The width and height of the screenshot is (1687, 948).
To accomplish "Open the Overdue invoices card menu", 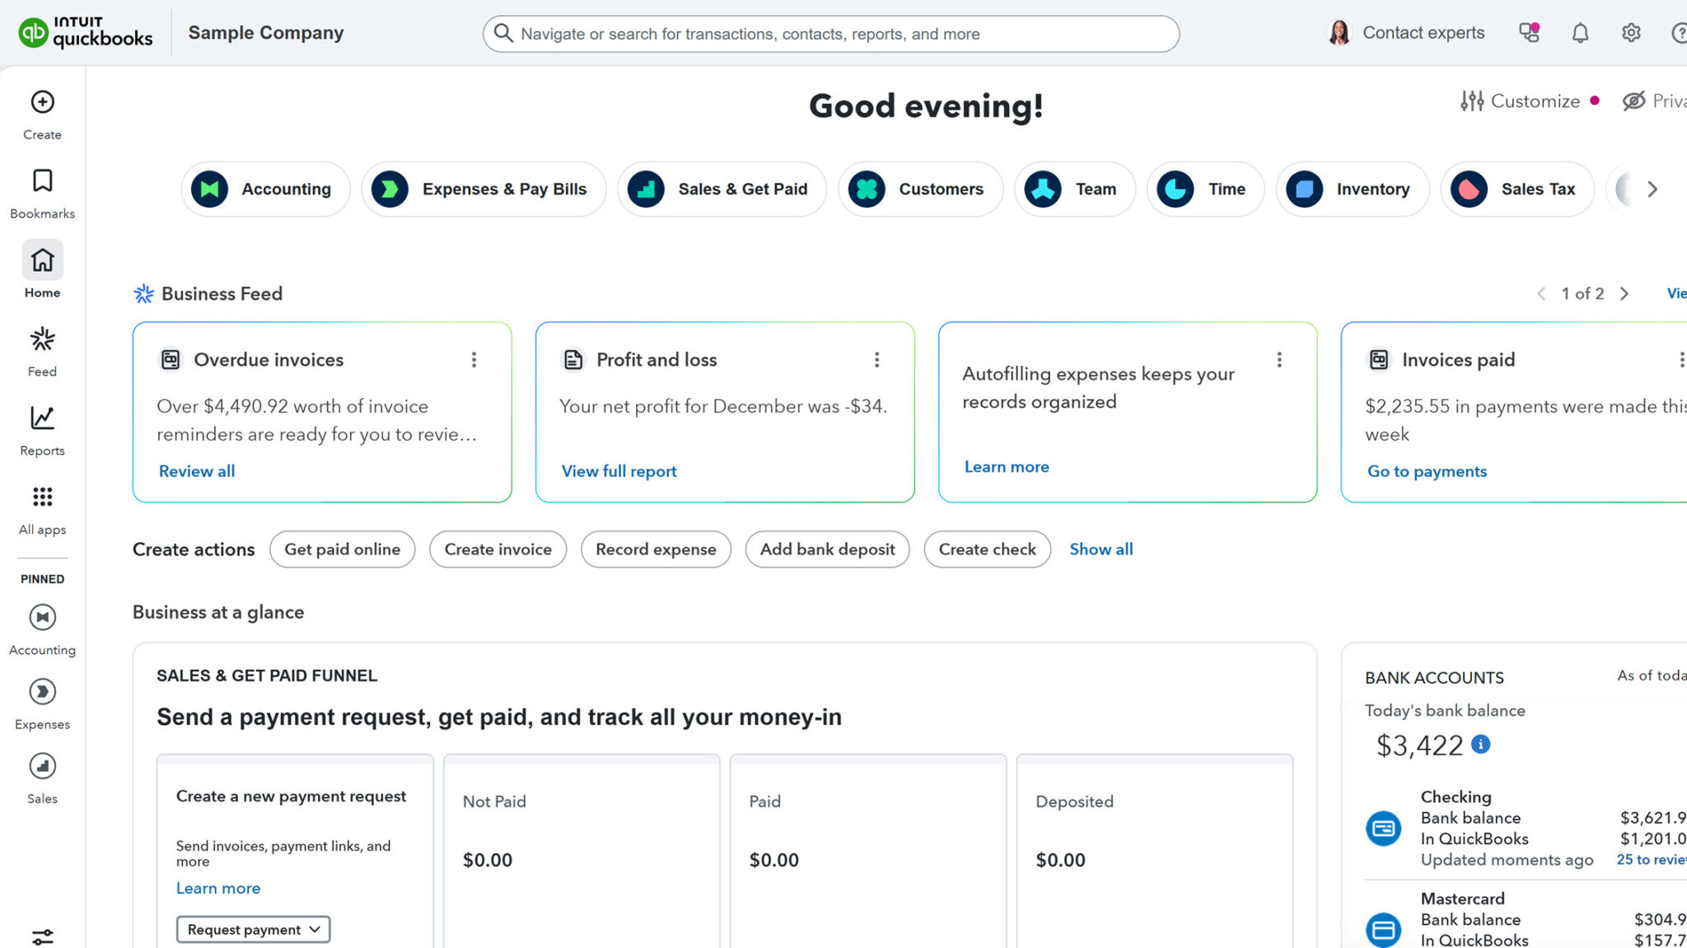I will coord(474,360).
